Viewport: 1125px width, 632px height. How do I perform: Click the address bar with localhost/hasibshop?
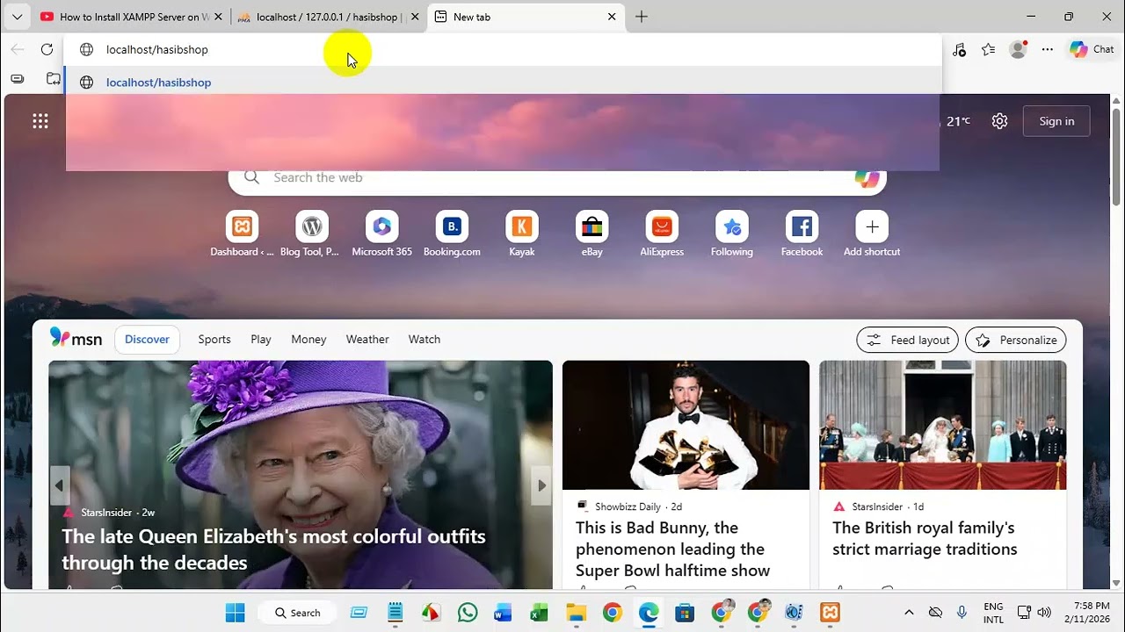pyautogui.click(x=503, y=49)
